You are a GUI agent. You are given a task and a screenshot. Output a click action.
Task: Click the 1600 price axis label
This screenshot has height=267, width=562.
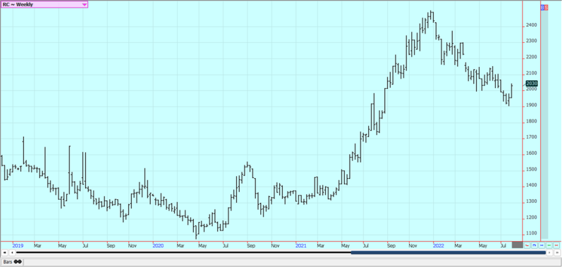coord(531,153)
